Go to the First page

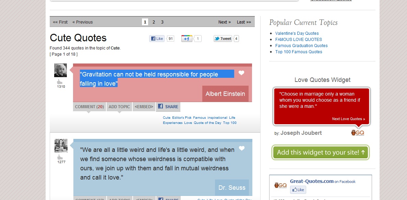pos(60,22)
